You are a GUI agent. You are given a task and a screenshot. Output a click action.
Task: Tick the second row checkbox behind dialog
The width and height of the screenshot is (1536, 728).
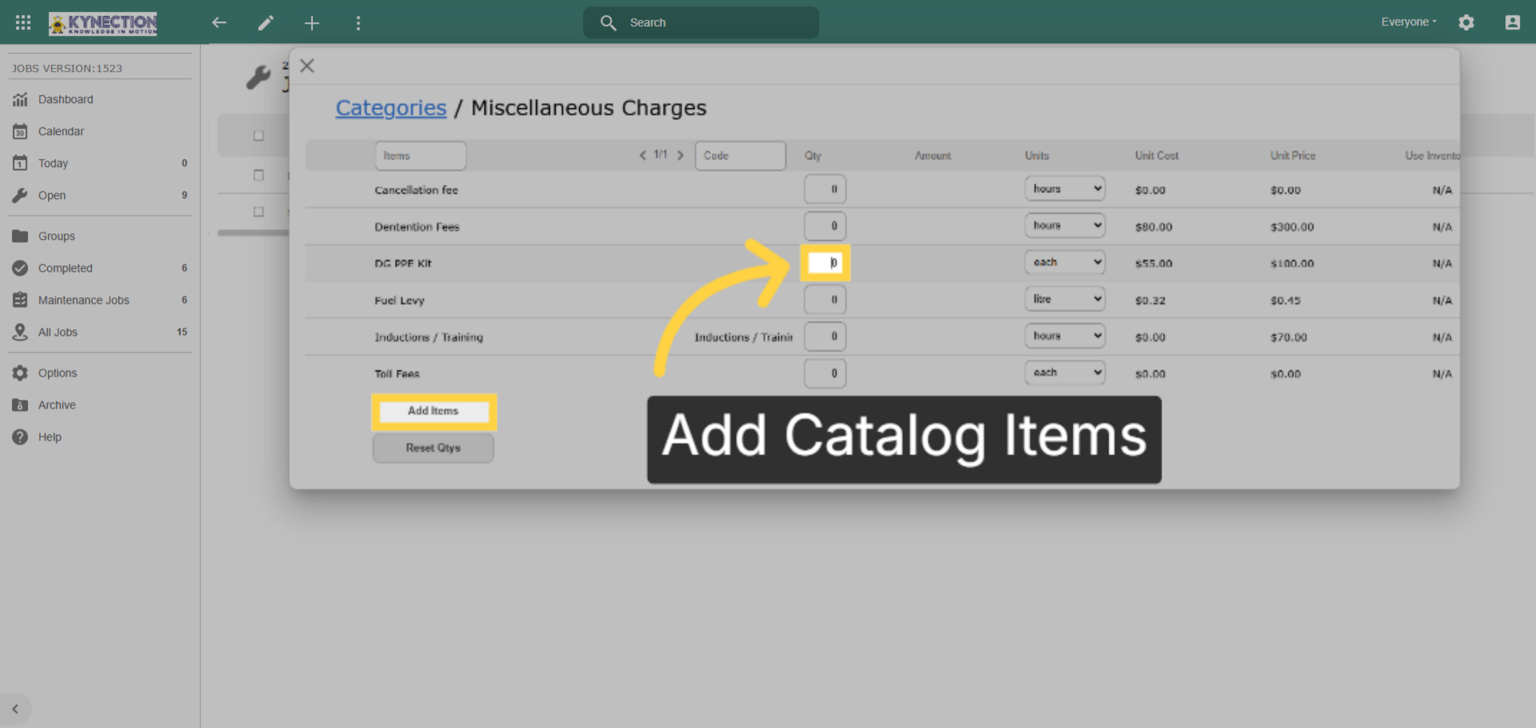click(x=259, y=175)
